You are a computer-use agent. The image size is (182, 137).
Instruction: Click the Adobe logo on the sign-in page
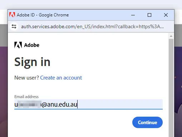(27, 45)
